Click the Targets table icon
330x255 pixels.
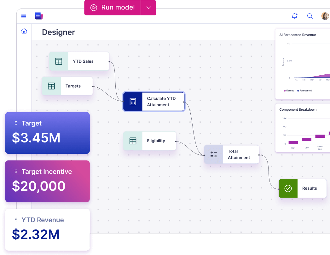[x=51, y=86]
